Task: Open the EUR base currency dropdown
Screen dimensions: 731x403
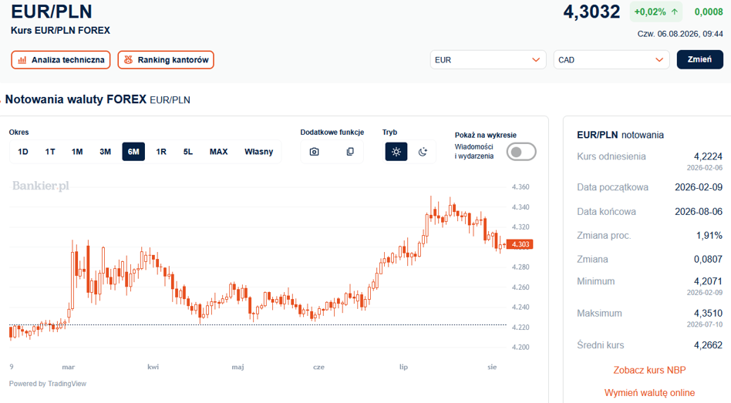Action: point(487,60)
